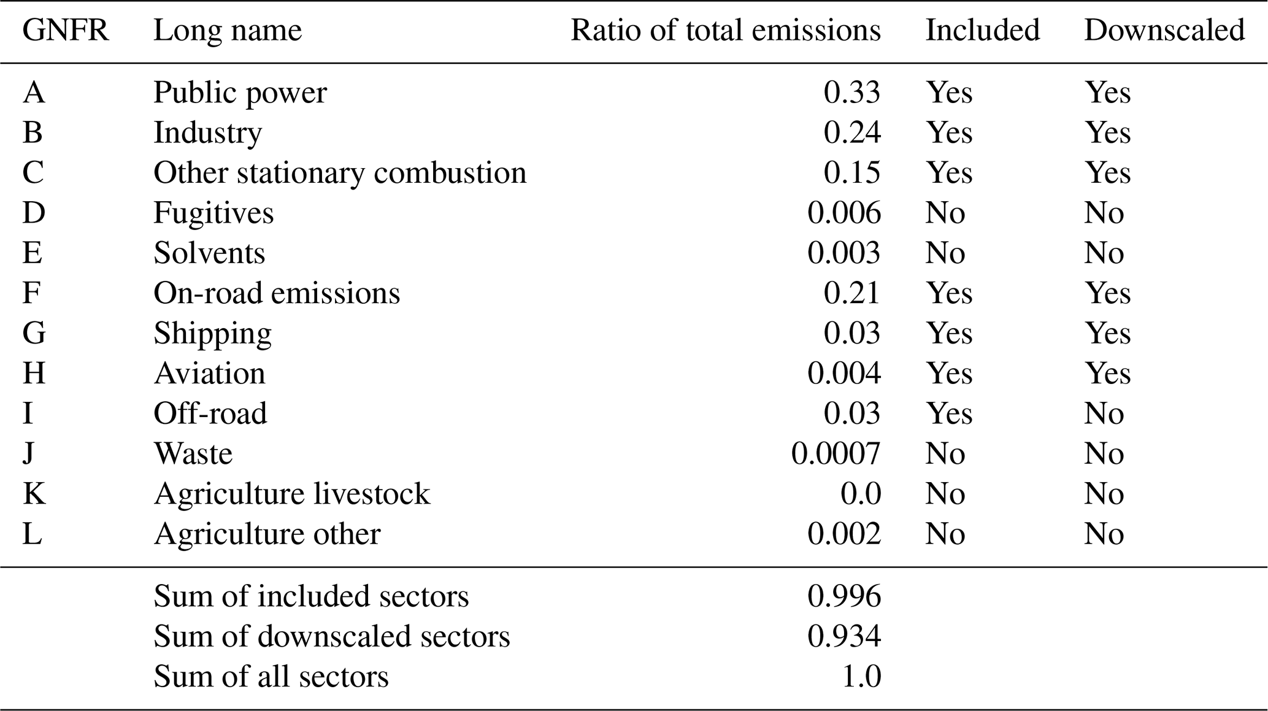Select the Agriculture other cell
The width and height of the screenshot is (1268, 711).
(x=267, y=534)
